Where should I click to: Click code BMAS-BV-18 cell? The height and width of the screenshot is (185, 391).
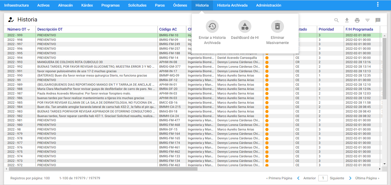[x=168, y=111]
